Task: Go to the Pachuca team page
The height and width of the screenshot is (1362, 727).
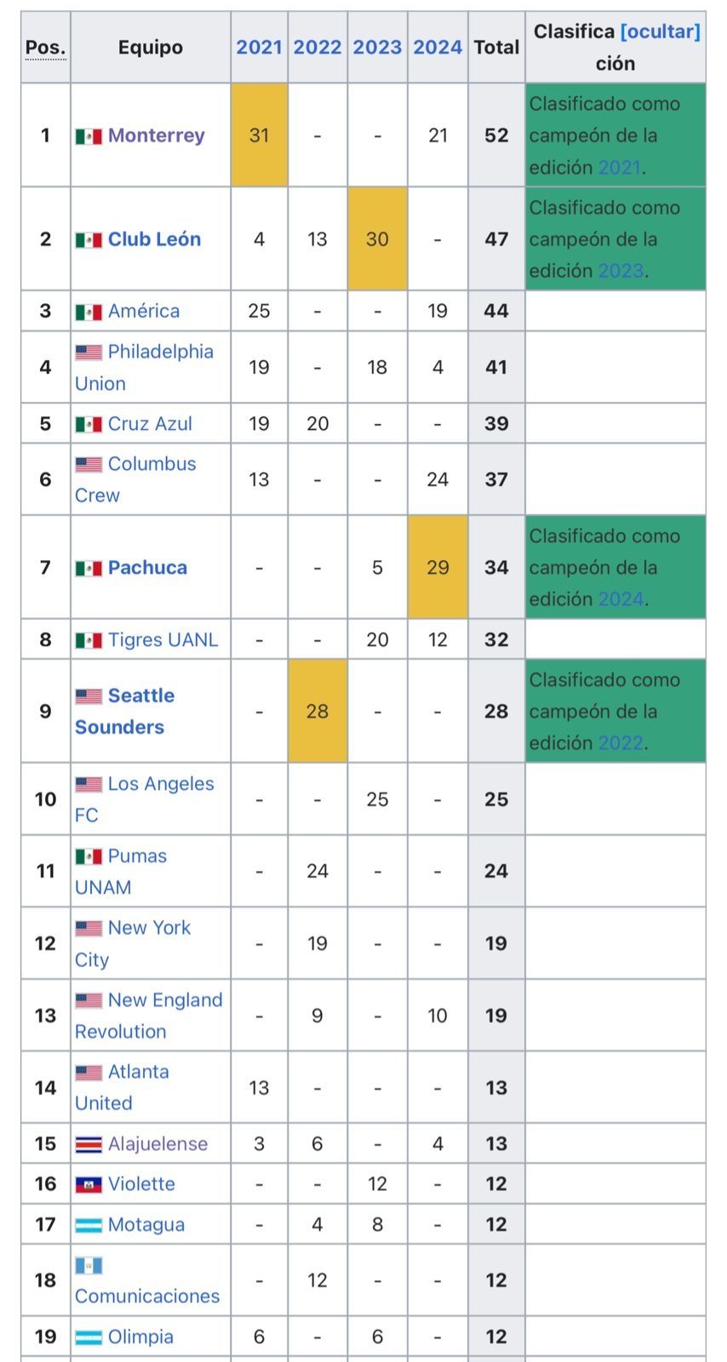Action: point(147,568)
